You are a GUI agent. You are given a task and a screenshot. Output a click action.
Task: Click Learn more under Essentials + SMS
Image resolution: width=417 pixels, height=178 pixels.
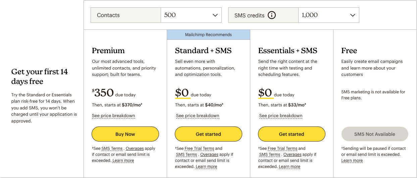[x=290, y=167]
